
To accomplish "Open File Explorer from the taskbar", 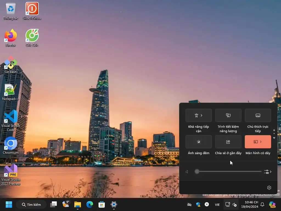I will coord(78,204).
